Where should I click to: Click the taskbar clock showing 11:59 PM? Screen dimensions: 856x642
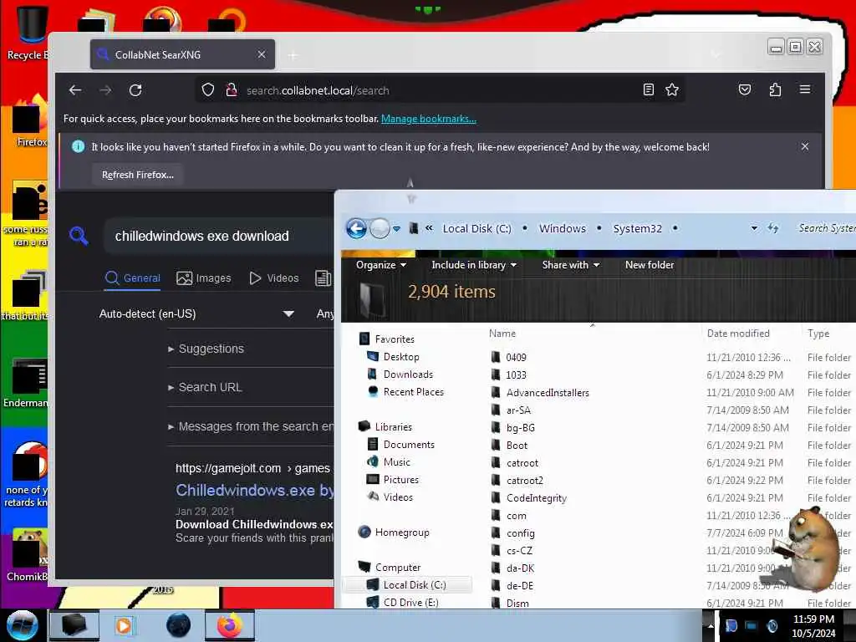813,625
